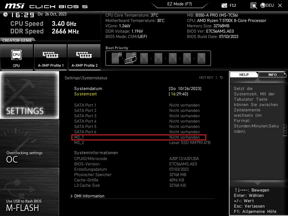Viewport: 288px width, 216px height.
Task: Enable A-XMP Profile 1
Action: (x=51, y=57)
